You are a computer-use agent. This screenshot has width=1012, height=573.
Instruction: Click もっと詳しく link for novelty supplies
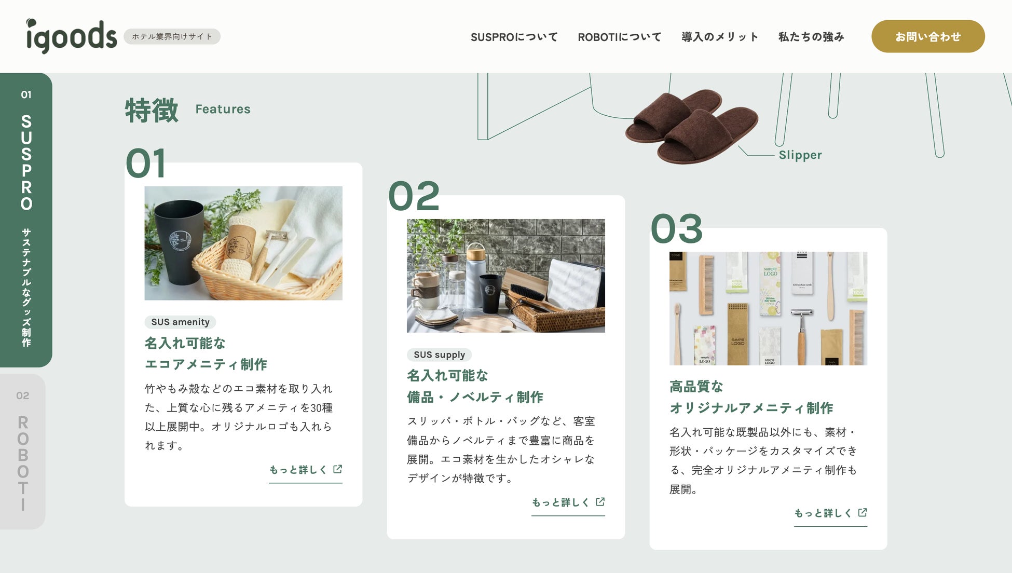568,503
